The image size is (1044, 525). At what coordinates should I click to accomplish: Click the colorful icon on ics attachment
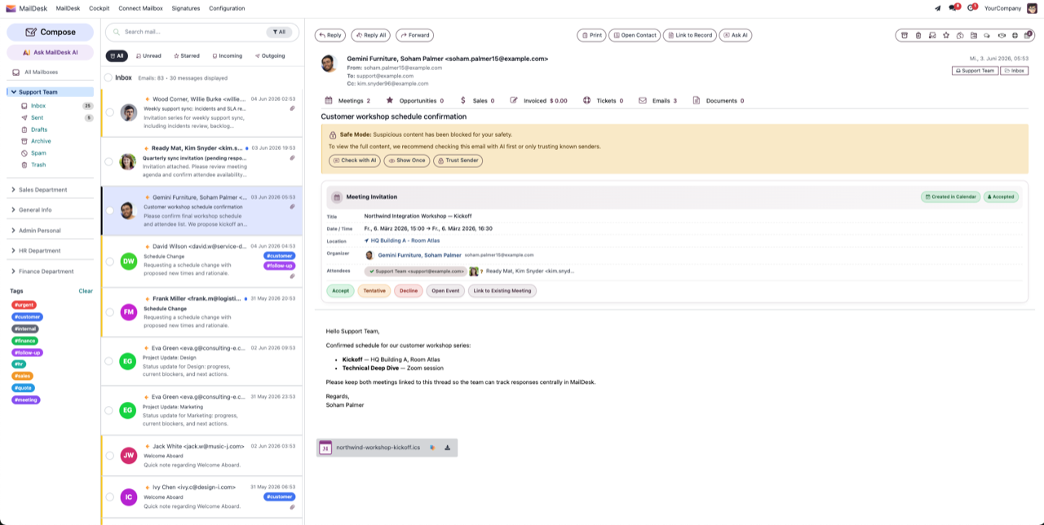point(432,448)
